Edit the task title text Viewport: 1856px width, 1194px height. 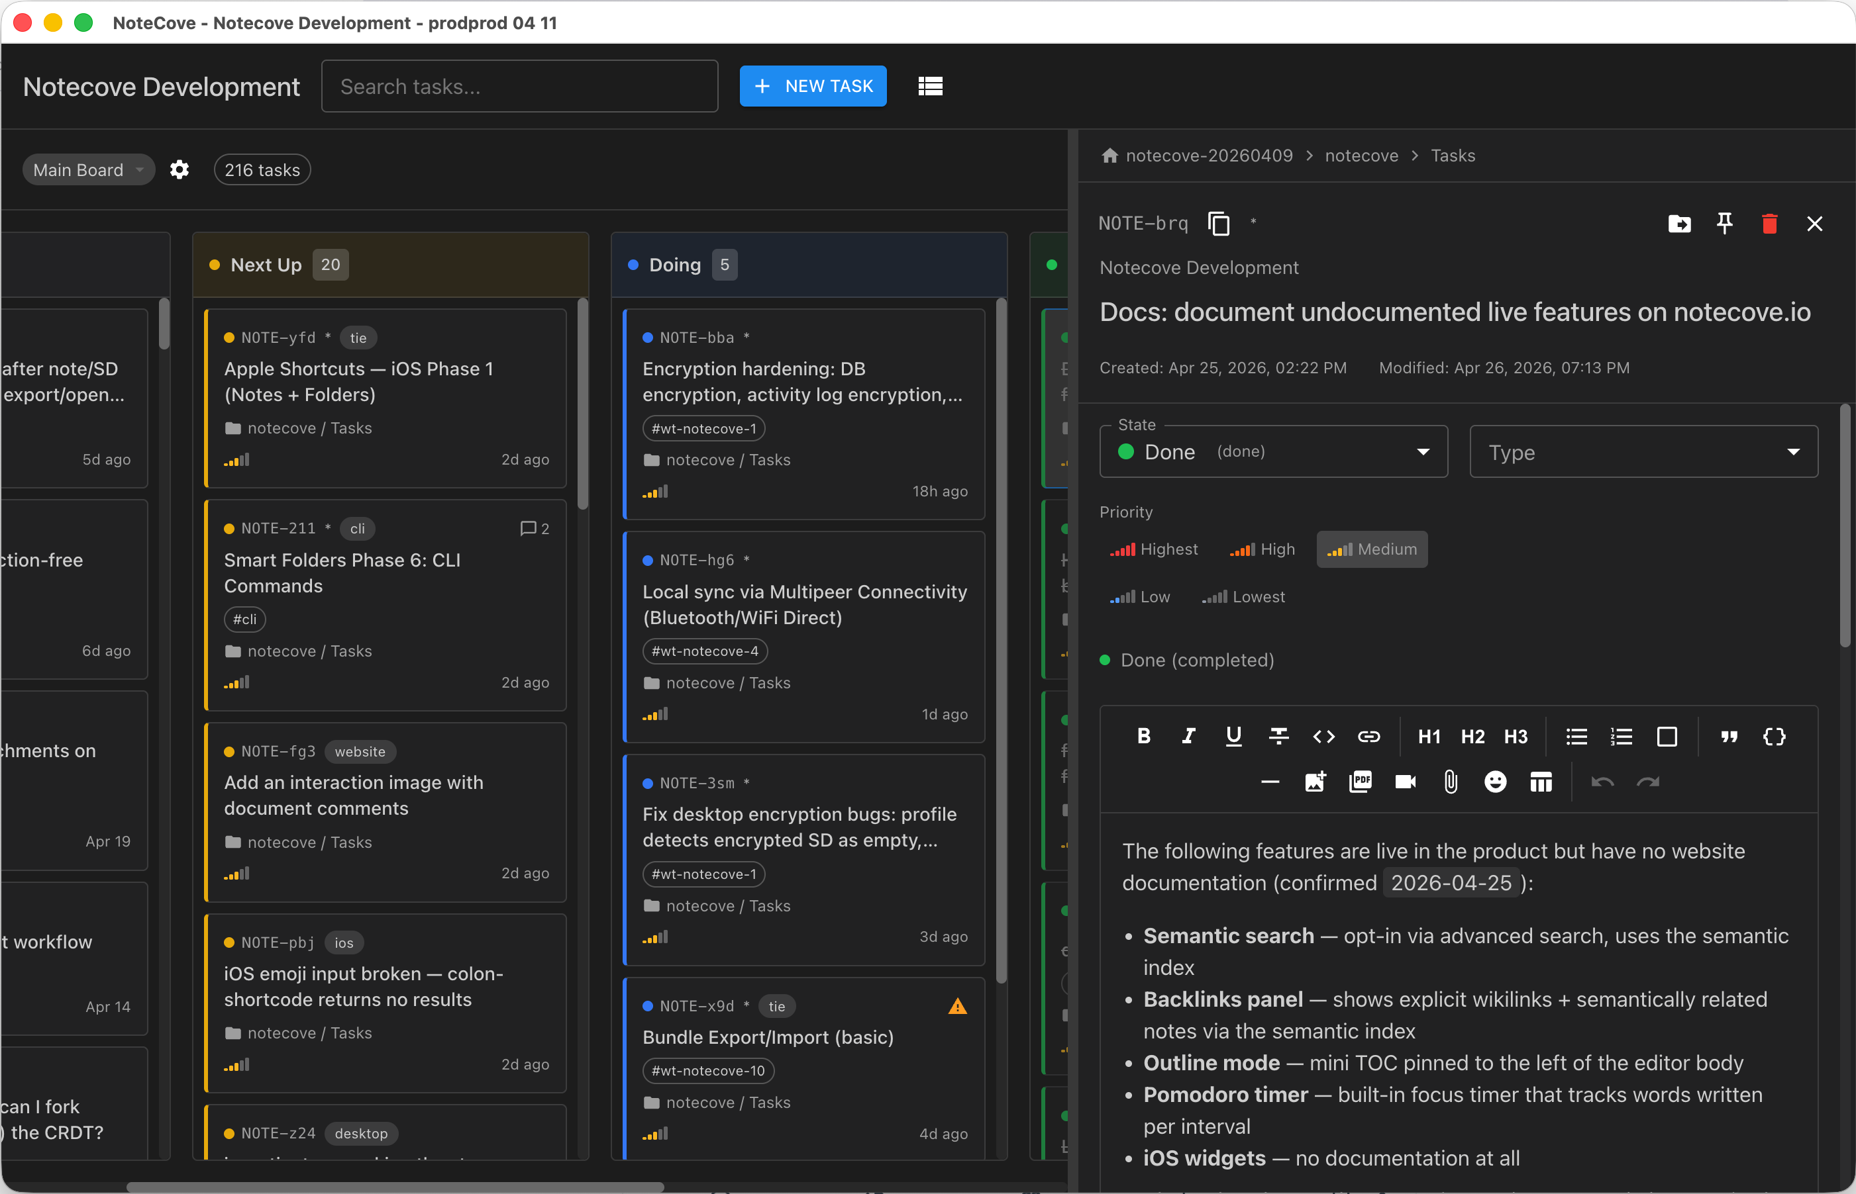(x=1455, y=312)
